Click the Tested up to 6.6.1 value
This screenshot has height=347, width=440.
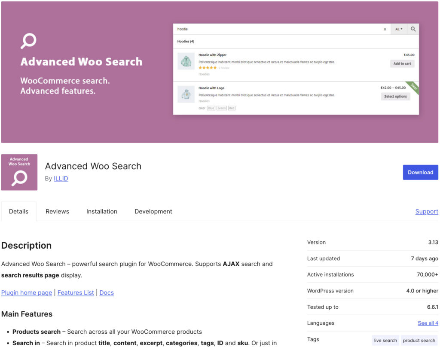pos(432,307)
